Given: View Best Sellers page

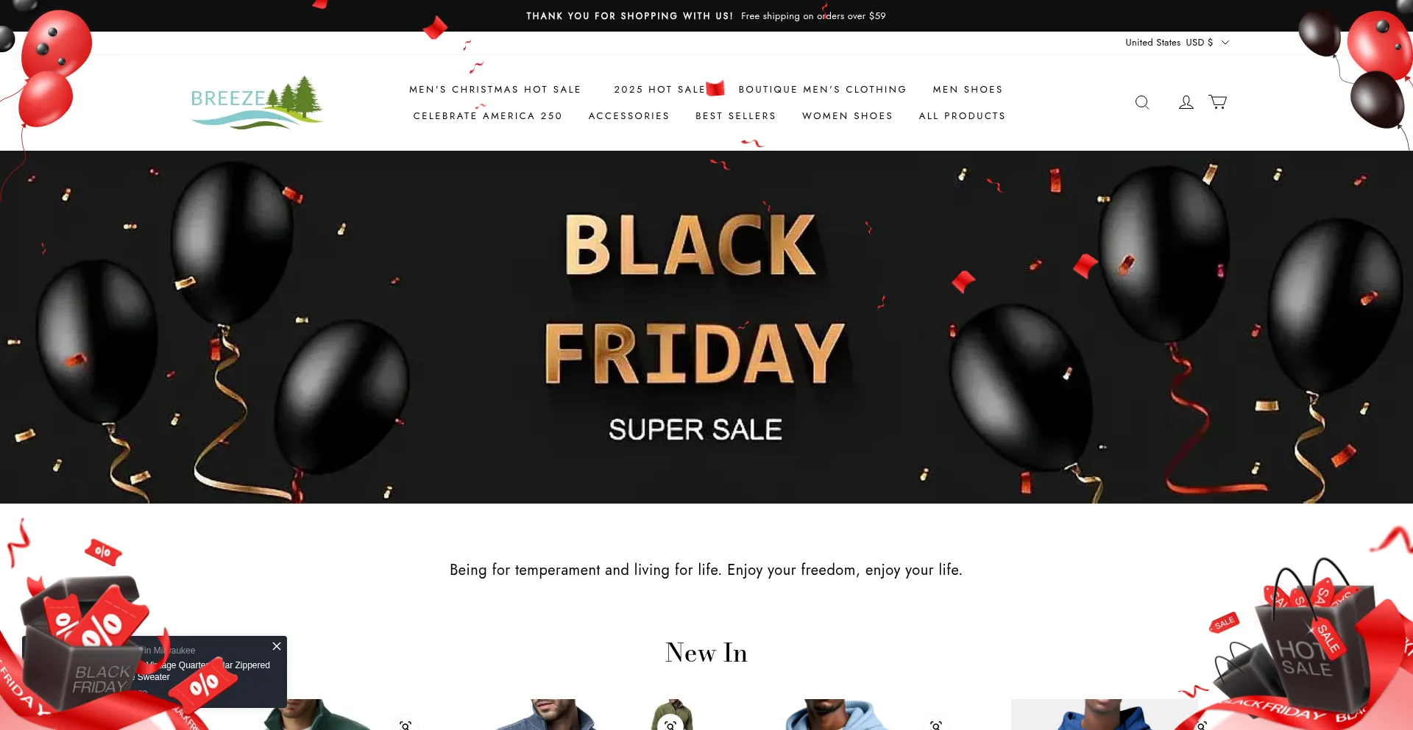Looking at the screenshot, I should tap(736, 116).
